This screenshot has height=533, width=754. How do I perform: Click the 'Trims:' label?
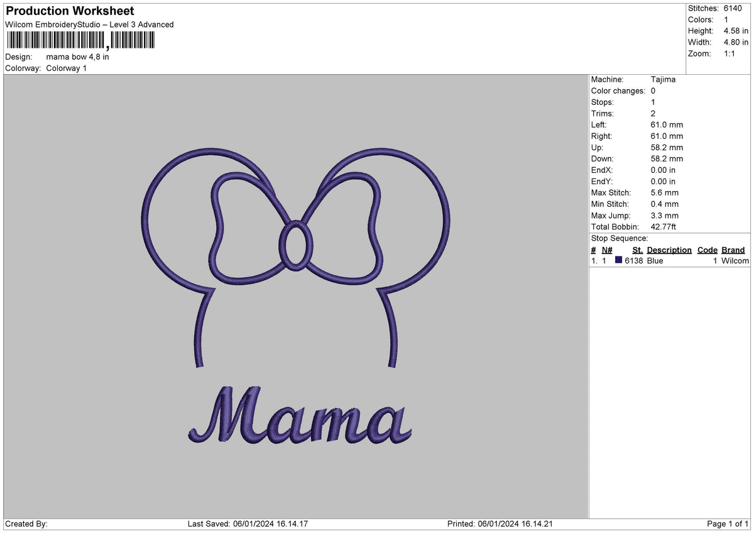pos(603,114)
